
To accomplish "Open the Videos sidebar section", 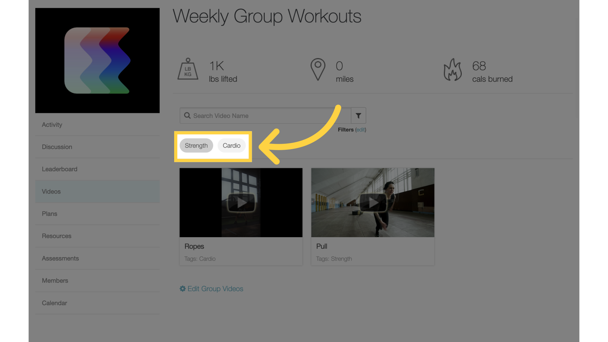I will (51, 191).
